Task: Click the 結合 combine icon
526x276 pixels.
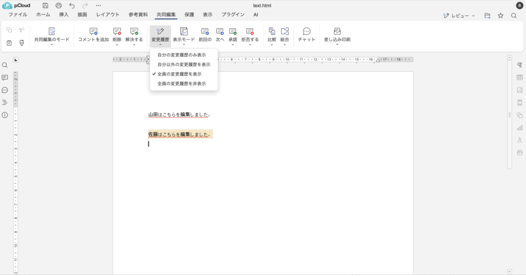Action: [x=285, y=31]
